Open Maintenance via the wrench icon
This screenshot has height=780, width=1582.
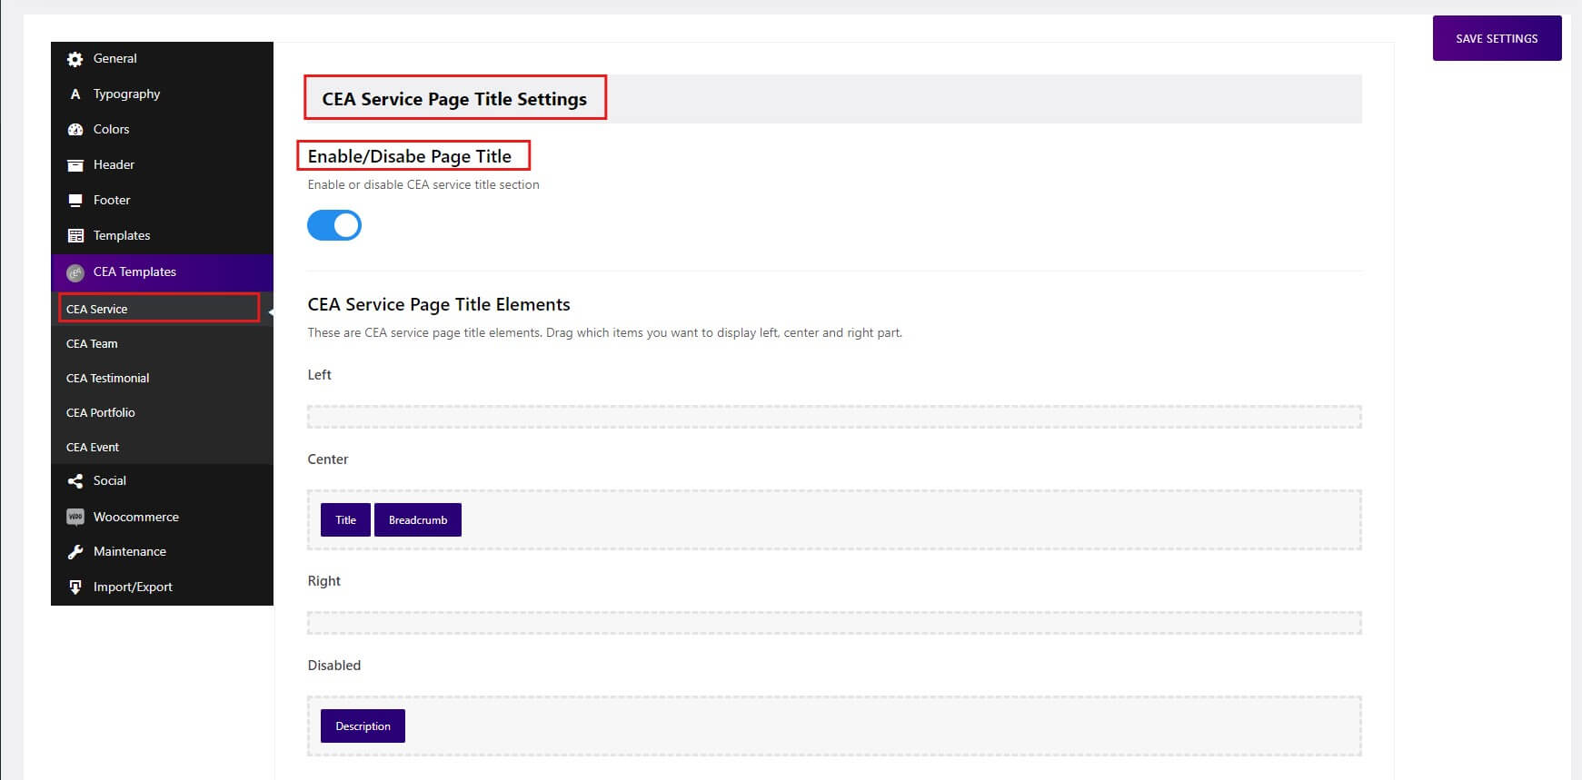coord(75,552)
